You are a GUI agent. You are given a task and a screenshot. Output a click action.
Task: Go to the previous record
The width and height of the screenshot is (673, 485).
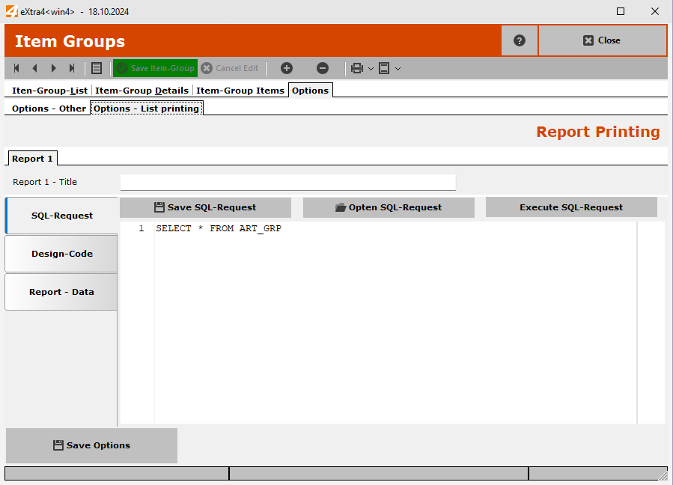pyautogui.click(x=34, y=68)
